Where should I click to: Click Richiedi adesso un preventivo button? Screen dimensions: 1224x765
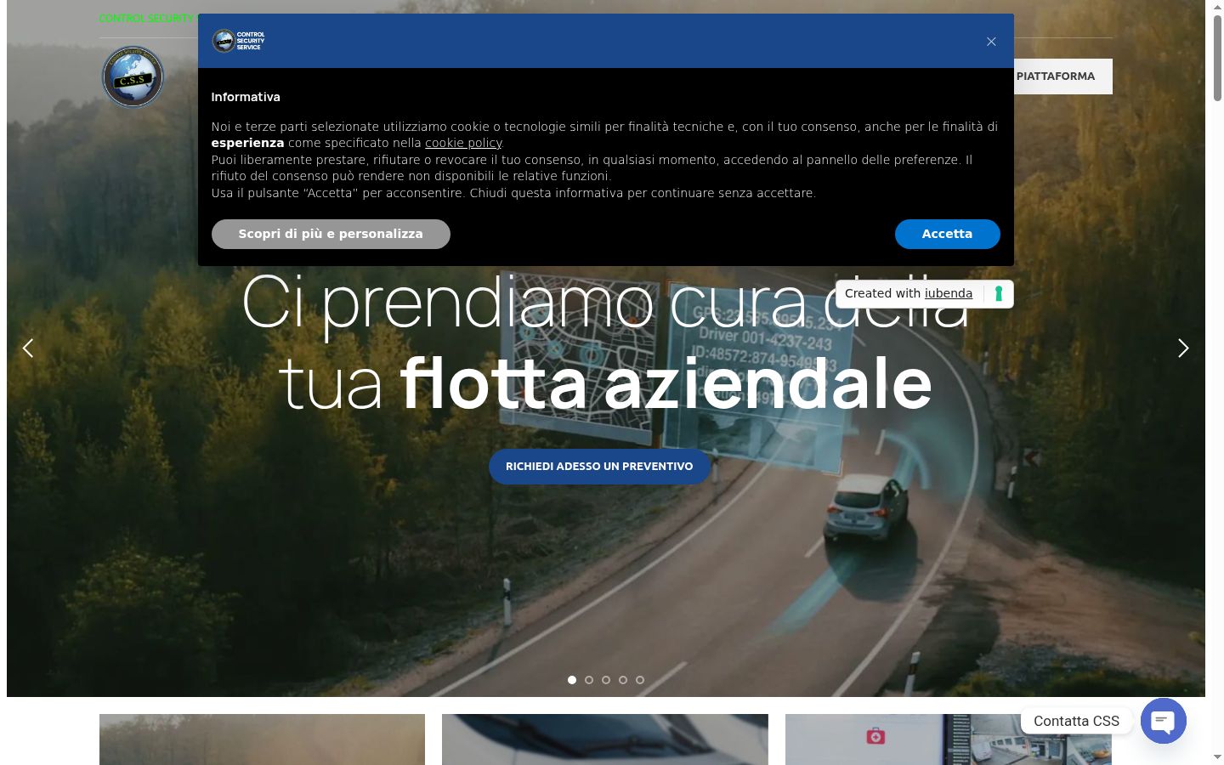click(599, 467)
